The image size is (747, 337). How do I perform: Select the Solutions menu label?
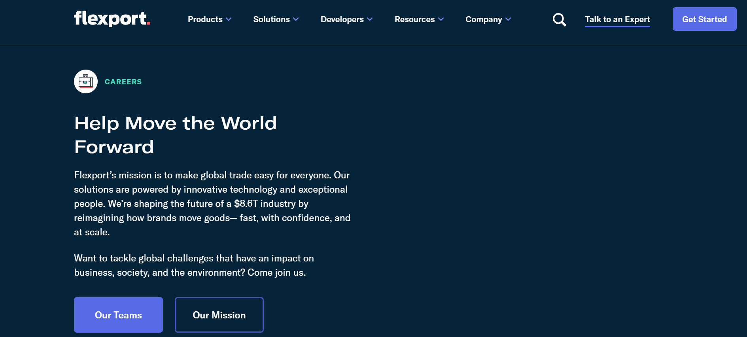pos(271,19)
